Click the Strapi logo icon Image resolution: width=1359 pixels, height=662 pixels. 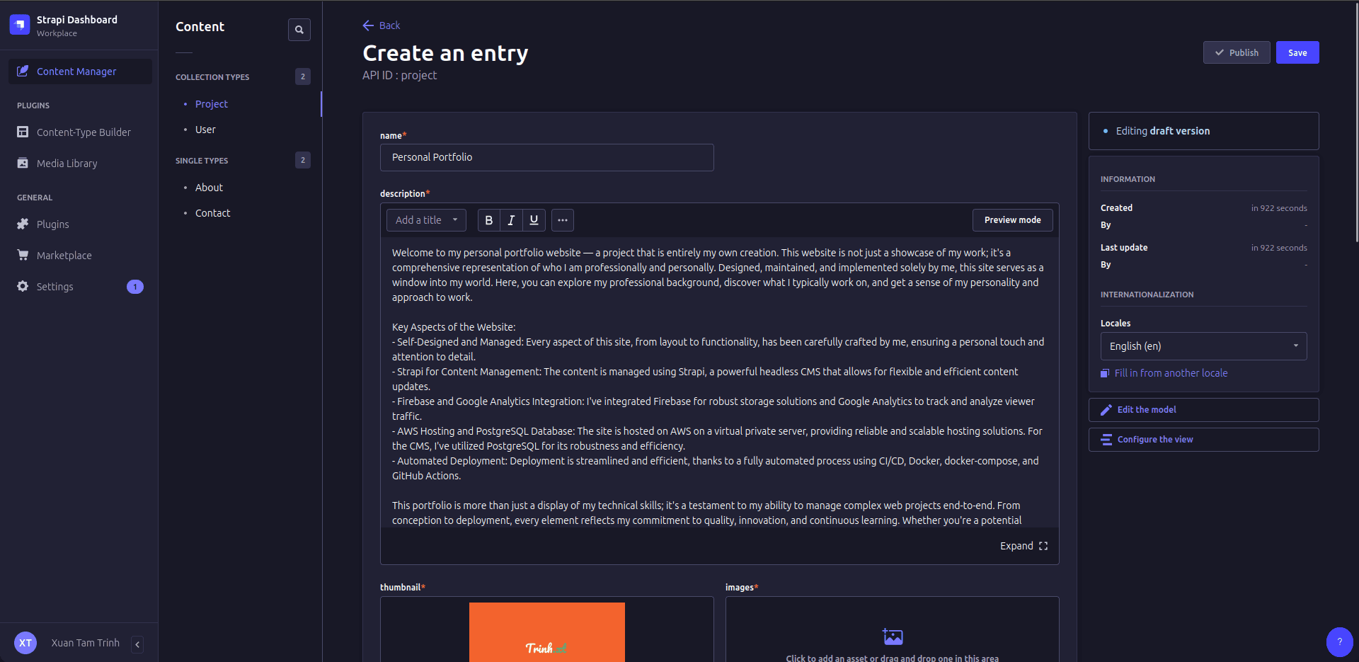pos(19,25)
